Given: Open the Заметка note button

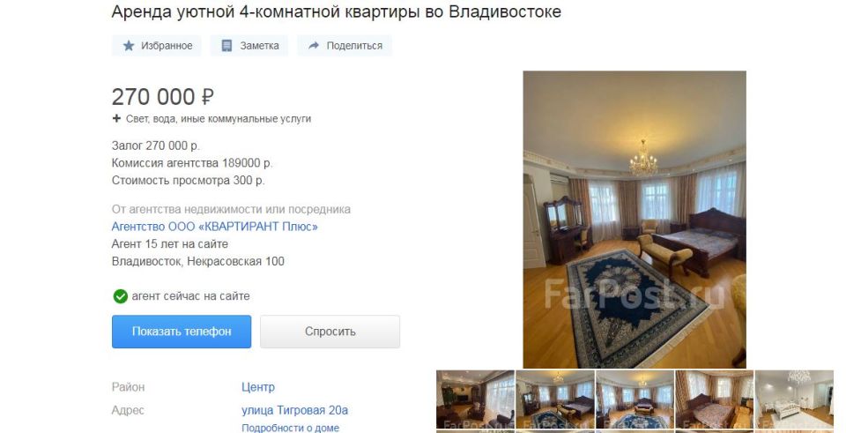Looking at the screenshot, I should pos(249,46).
